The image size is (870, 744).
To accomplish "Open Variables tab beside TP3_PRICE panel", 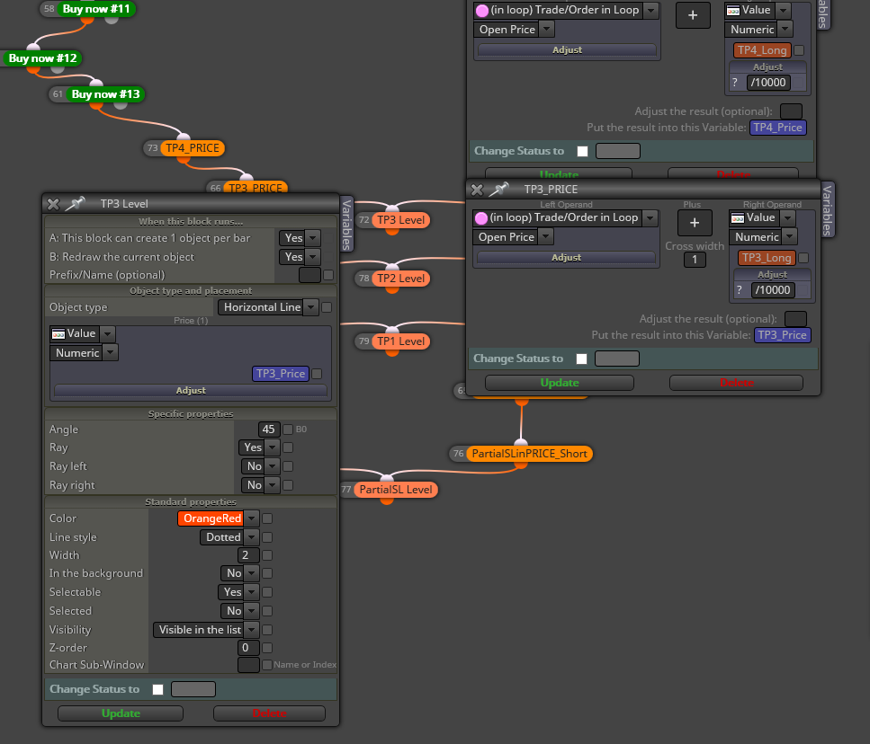I will click(828, 210).
